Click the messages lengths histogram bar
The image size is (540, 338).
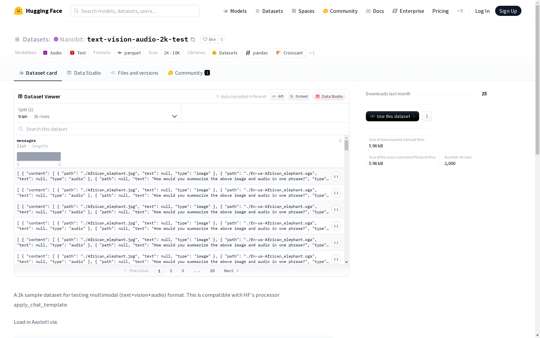tap(39, 156)
